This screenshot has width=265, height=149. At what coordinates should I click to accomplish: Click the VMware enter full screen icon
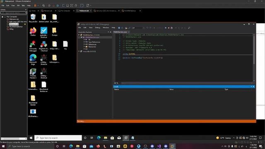tap(72, 5)
